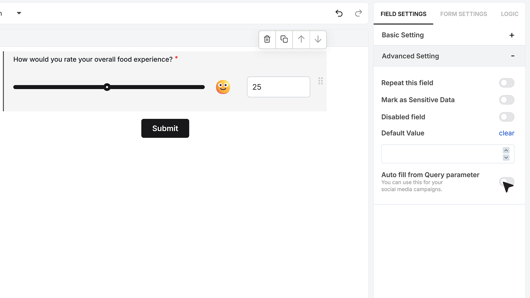Undo the last change
The width and height of the screenshot is (530, 298).
click(x=339, y=13)
